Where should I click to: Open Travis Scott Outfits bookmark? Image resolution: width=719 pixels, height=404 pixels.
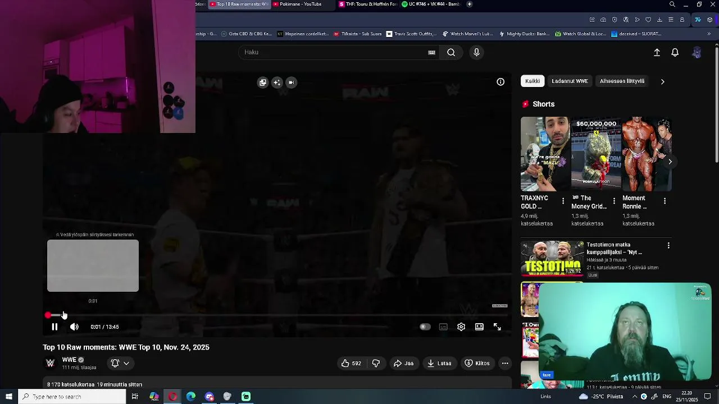coord(412,34)
